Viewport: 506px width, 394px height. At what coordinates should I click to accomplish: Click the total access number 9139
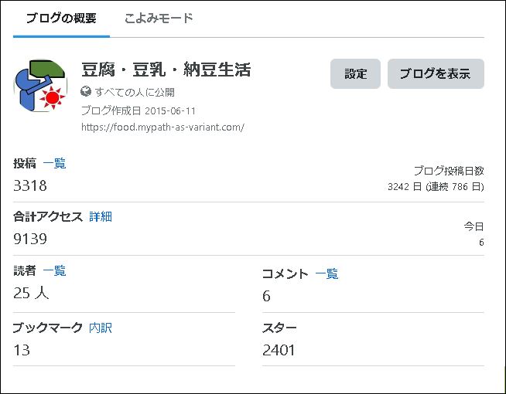(30, 239)
